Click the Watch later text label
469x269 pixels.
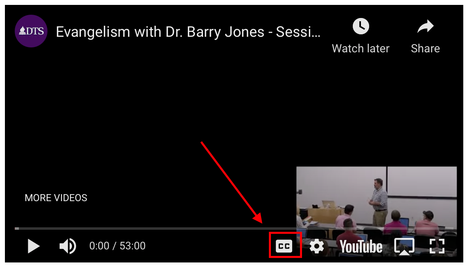coord(361,48)
